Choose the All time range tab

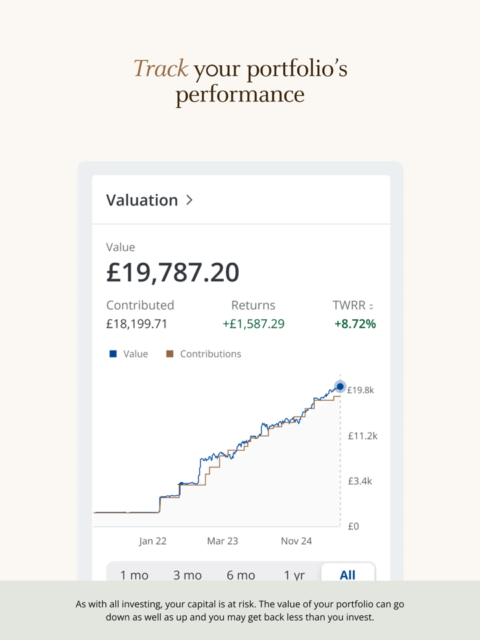click(x=347, y=575)
